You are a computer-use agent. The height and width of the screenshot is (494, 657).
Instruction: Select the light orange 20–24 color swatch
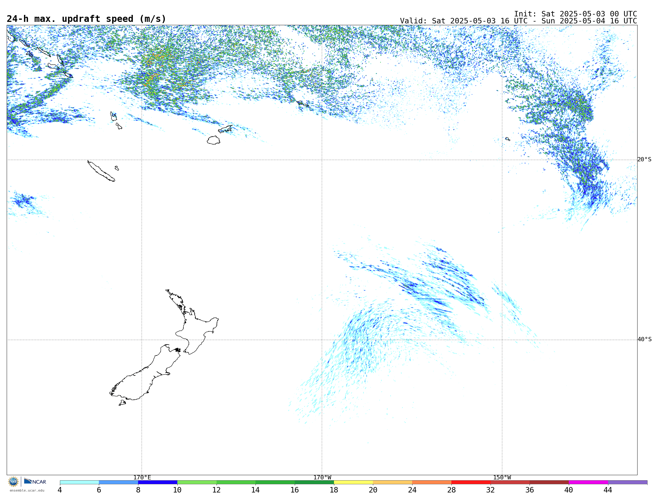coord(393,482)
